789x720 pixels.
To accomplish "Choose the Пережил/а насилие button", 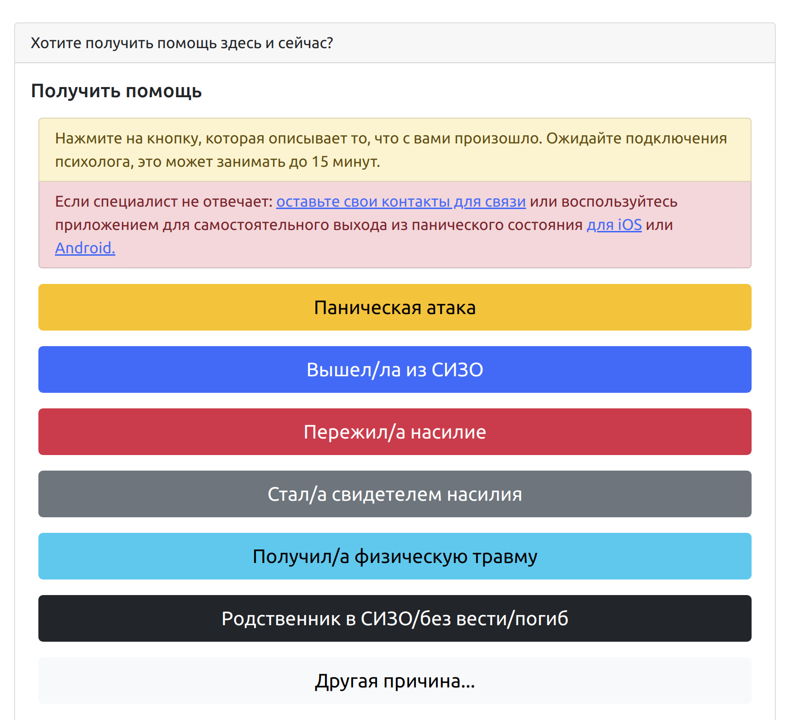I will [394, 432].
